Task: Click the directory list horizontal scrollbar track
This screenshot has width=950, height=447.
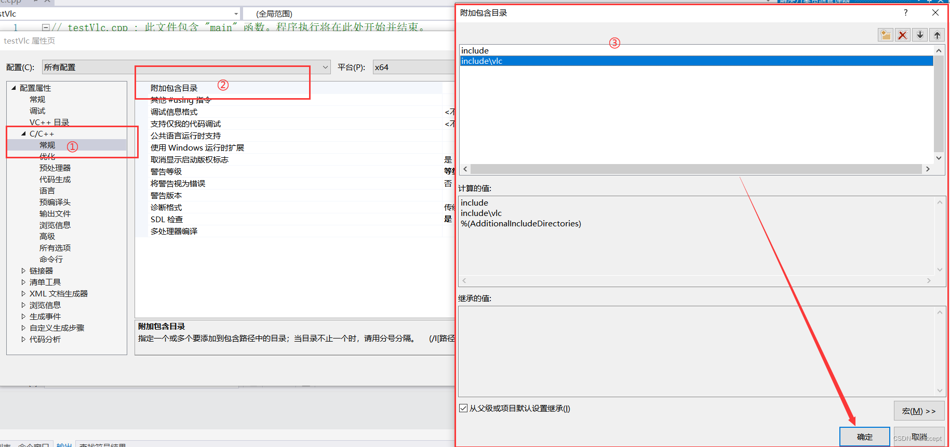Action: point(696,169)
